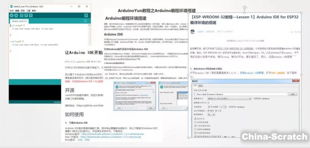
Task: Open the Serial Monitor icon in Arduino toolbar
Action: click(86, 15)
